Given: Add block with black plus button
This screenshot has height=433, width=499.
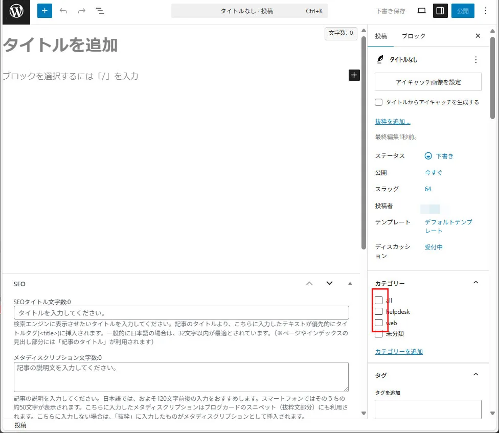Looking at the screenshot, I should pyautogui.click(x=354, y=75).
